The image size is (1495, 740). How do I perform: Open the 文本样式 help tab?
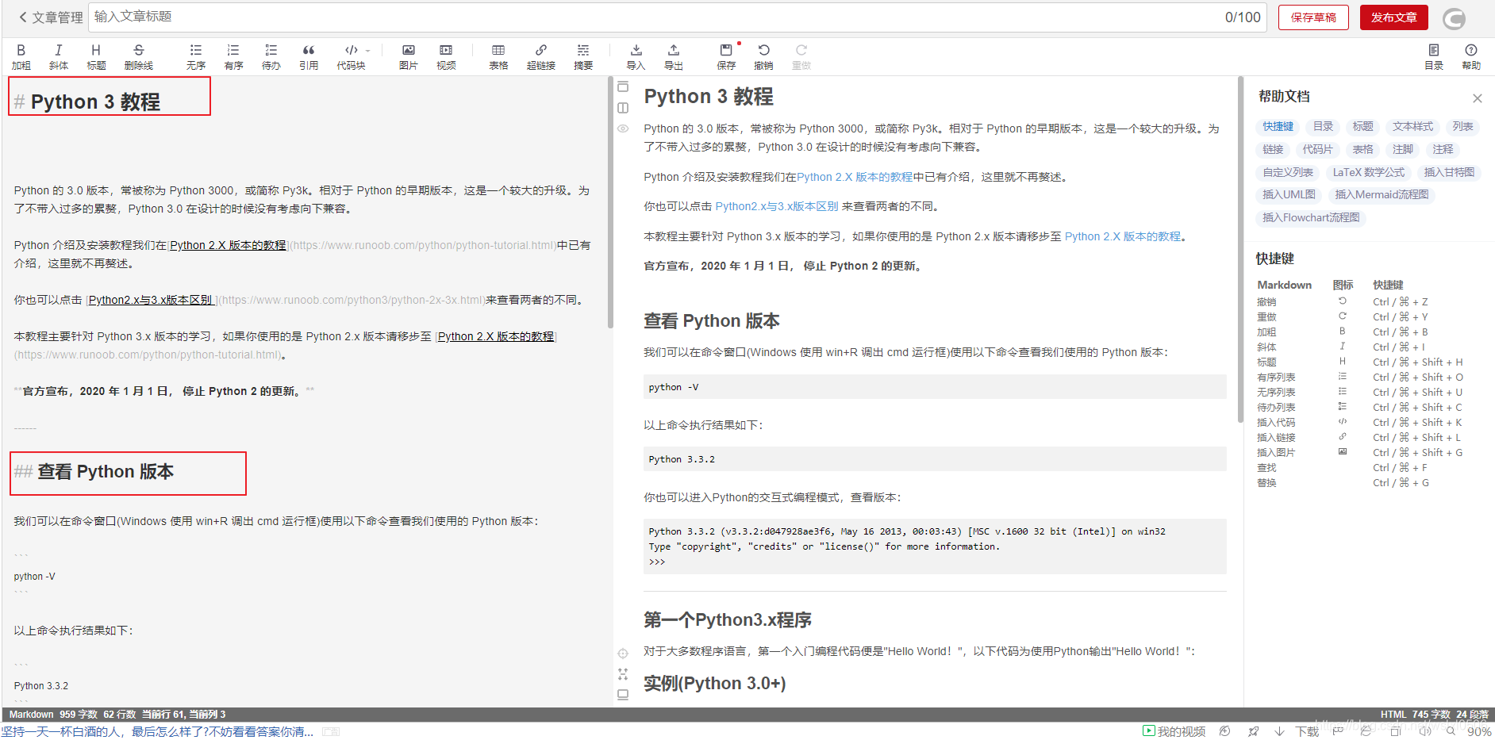[x=1412, y=126]
